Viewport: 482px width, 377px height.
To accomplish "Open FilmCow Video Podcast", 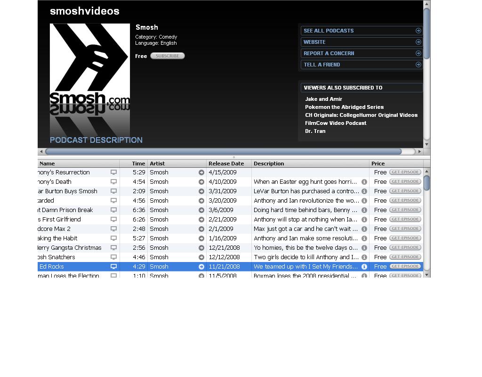I will pyautogui.click(x=336, y=123).
